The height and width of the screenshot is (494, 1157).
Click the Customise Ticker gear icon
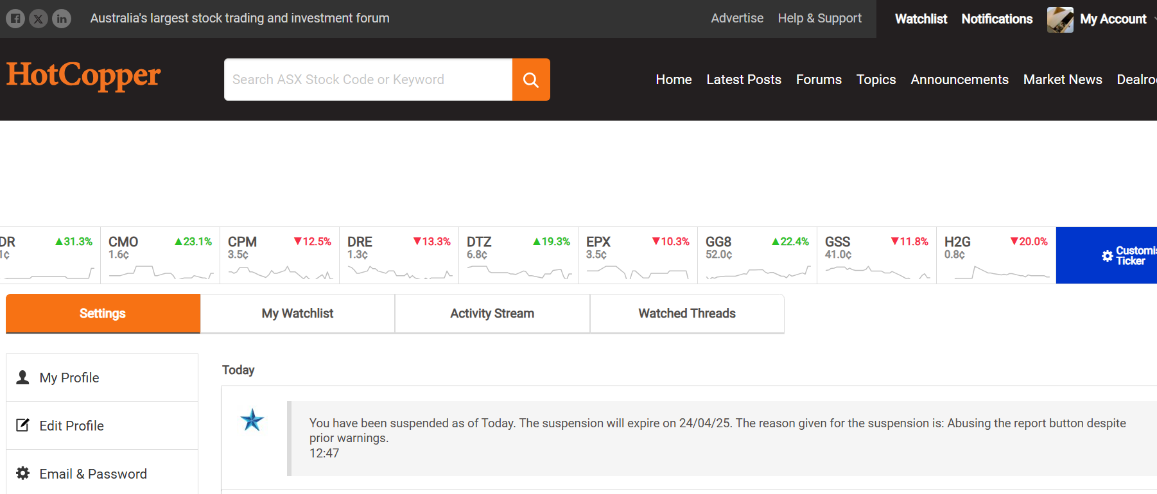[x=1108, y=256]
